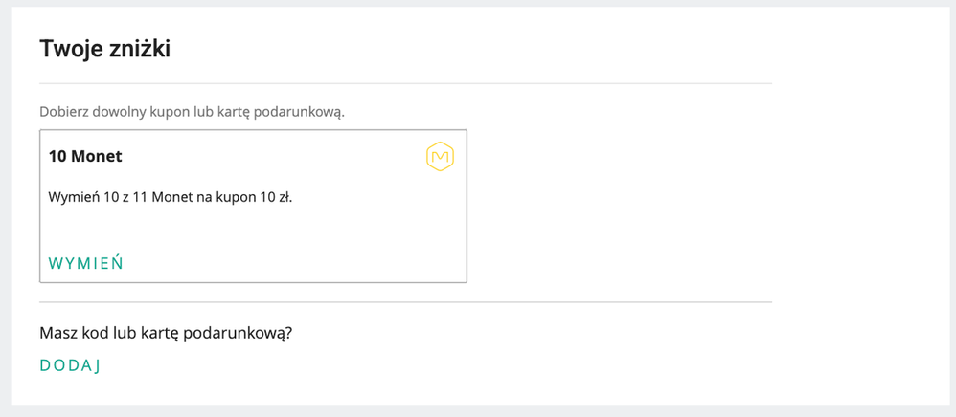Click the "Dobierz dowolny kupon" instruction text
This screenshot has height=417, width=956.
(192, 112)
